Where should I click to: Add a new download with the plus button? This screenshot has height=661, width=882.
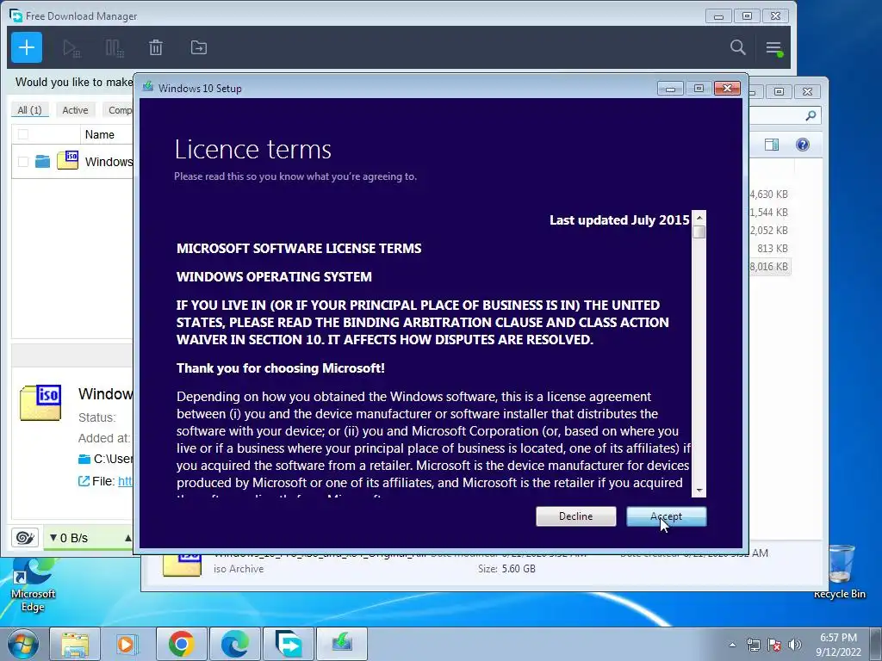click(x=27, y=48)
